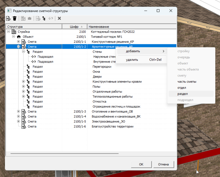This screenshot has width=220, height=177.
Task: Expand the Теплоизоляционные работы раздел
Action: point(23,96)
